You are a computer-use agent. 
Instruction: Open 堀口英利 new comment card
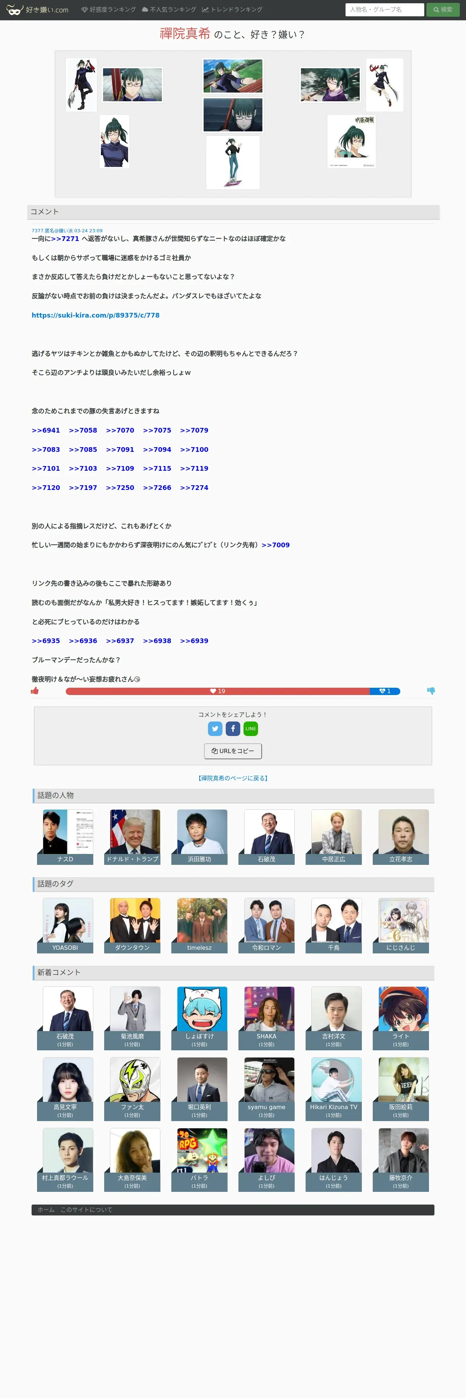[200, 1089]
